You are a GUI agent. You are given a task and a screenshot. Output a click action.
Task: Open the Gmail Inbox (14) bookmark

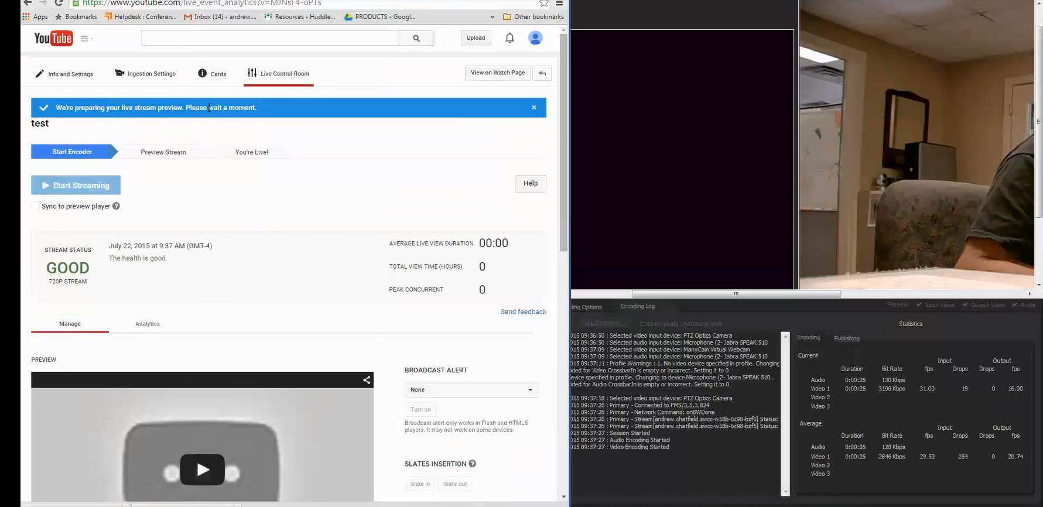(220, 17)
